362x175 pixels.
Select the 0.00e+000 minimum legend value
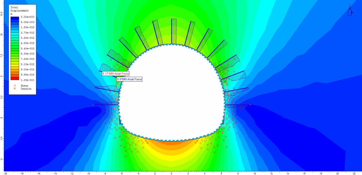pos(27,17)
